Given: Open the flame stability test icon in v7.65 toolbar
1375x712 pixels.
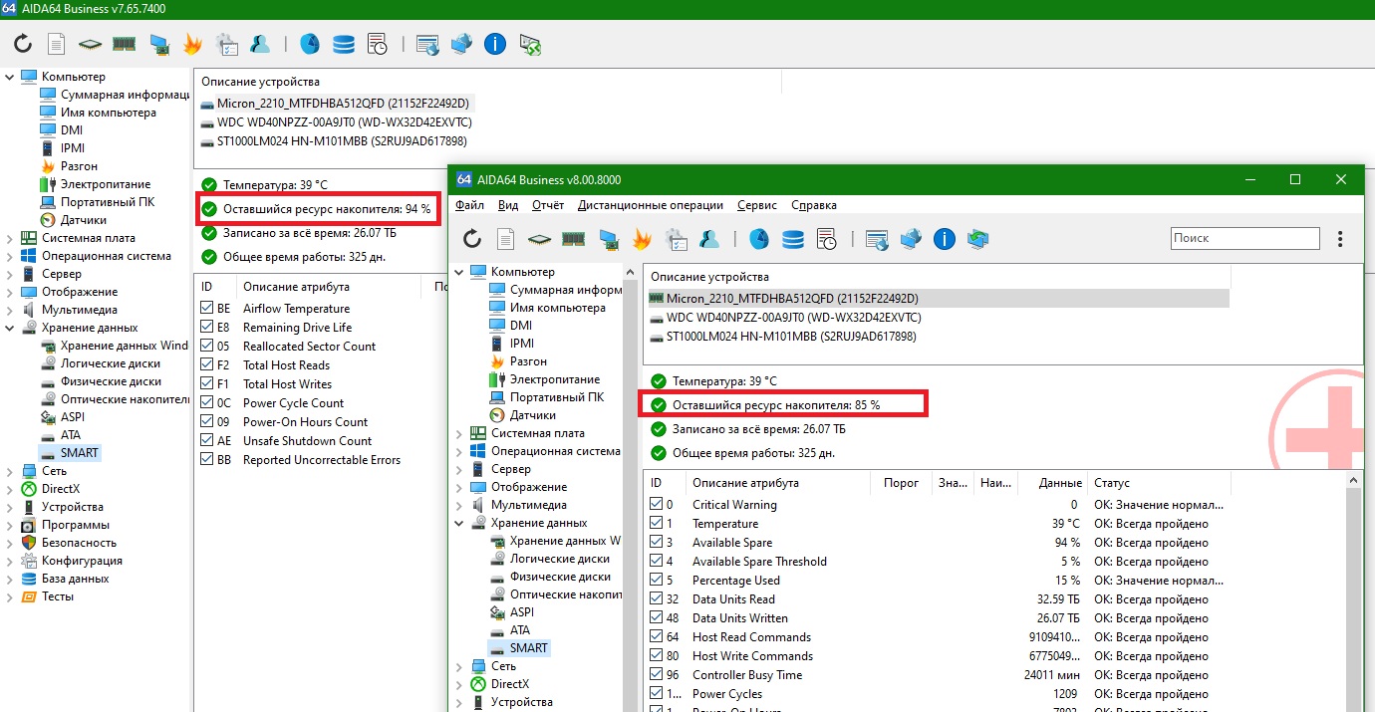Looking at the screenshot, I should [192, 44].
